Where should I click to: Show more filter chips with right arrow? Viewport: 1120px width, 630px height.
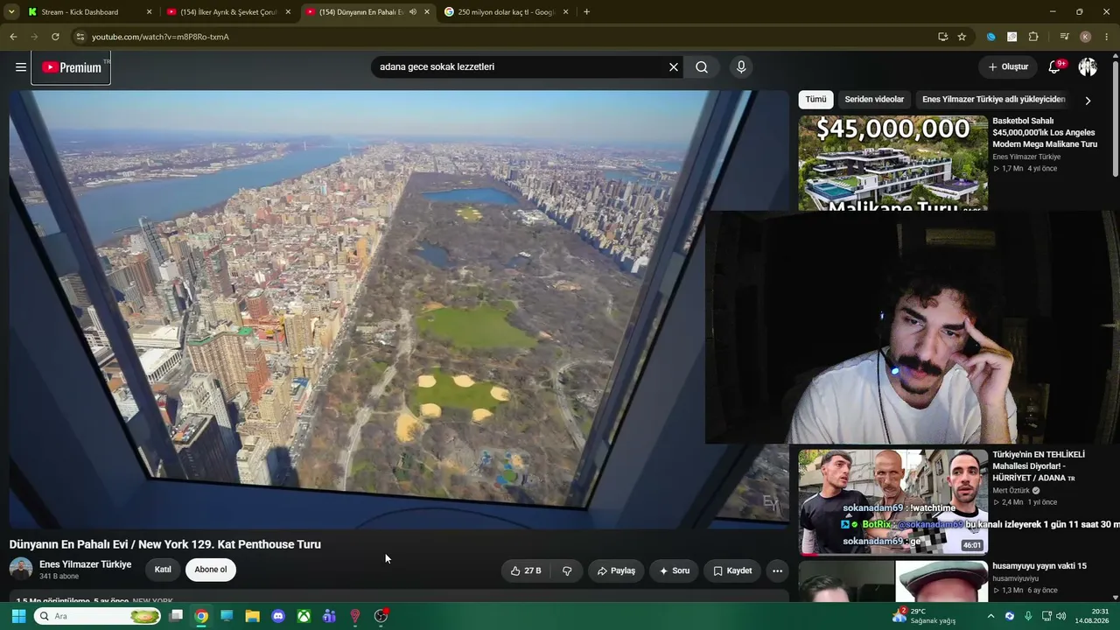coord(1088,101)
